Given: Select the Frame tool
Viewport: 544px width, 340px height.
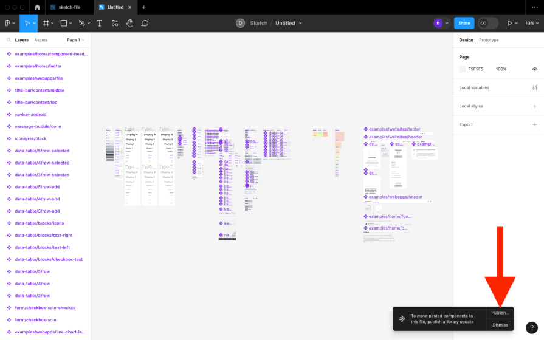Looking at the screenshot, I should pyautogui.click(x=46, y=23).
